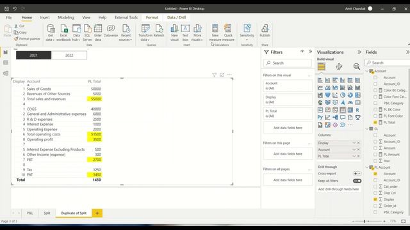Image resolution: width=410 pixels, height=230 pixels.
Task: Open dropdown for Account column well
Action: (354, 149)
